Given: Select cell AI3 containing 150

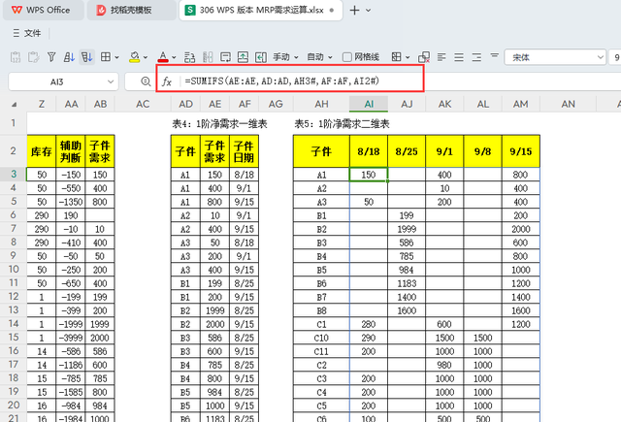Looking at the screenshot, I should [369, 175].
